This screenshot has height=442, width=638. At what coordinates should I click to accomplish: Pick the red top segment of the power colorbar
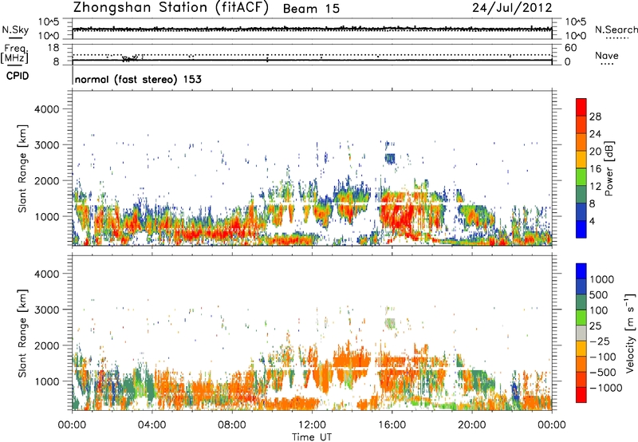581,107
